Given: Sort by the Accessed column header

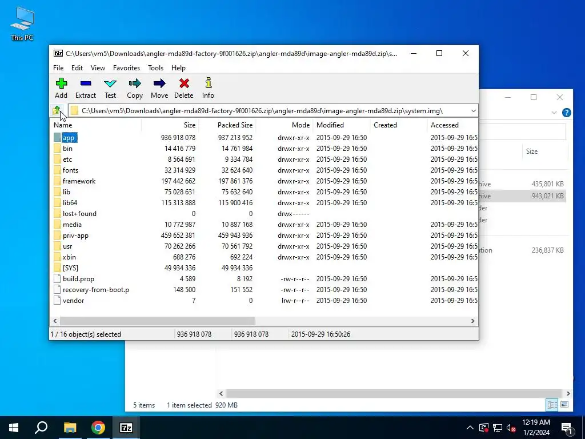Looking at the screenshot, I should coord(452,125).
